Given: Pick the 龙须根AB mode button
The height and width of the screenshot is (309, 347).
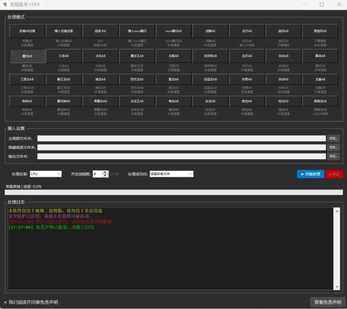Looking at the screenshot, I should pos(210,56).
